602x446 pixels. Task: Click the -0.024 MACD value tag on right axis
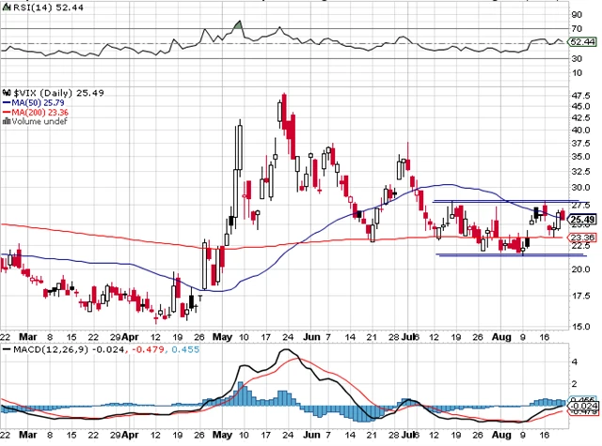coord(583,406)
